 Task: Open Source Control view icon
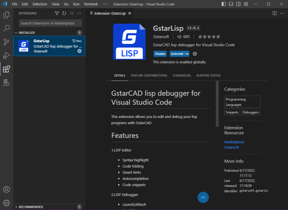tap(6, 42)
